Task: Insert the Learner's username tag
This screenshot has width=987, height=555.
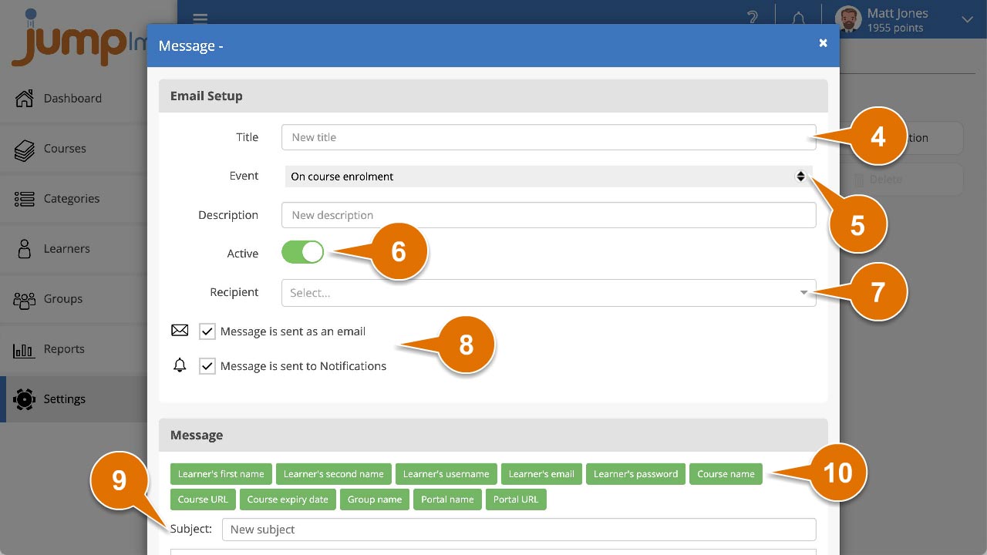Action: pos(446,474)
